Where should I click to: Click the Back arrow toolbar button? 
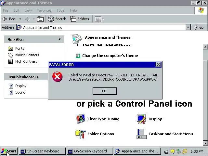[9, 19]
